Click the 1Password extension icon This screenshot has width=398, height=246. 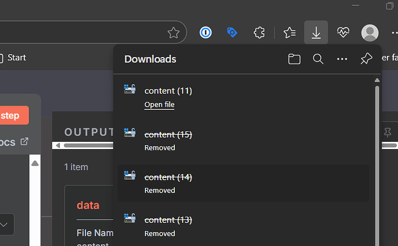coord(206,33)
